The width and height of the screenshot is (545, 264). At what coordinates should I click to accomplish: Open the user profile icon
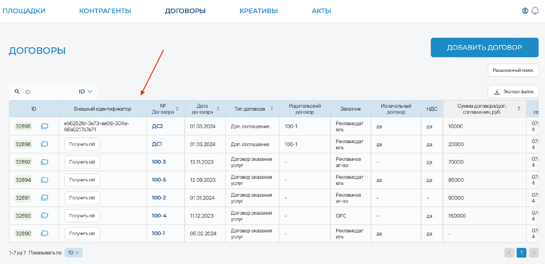tap(525, 11)
